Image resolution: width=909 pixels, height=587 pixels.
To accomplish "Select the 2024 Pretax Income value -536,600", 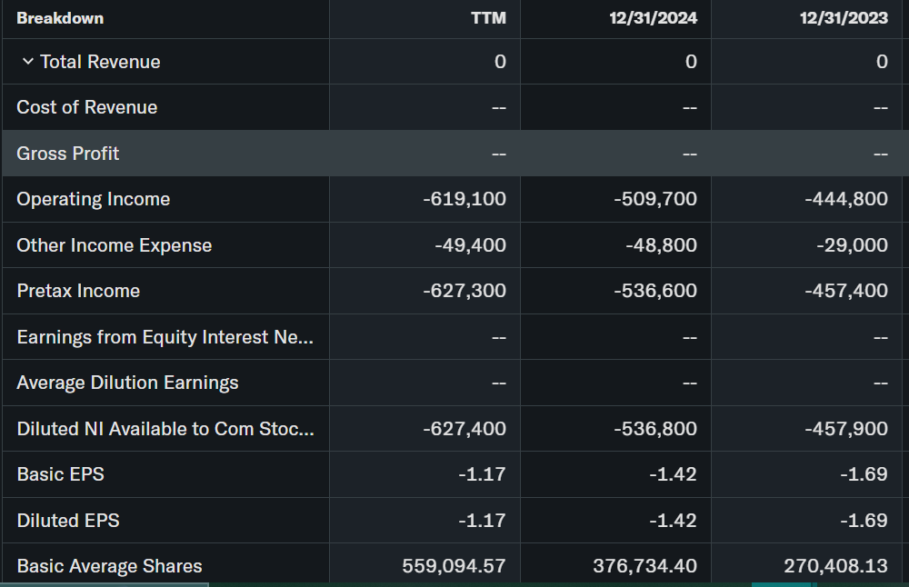I will (x=655, y=291).
